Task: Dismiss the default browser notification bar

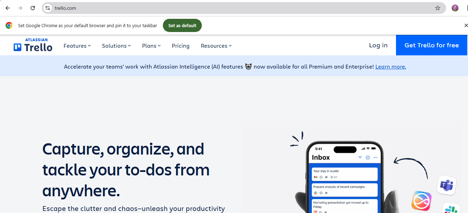Action: (466, 25)
